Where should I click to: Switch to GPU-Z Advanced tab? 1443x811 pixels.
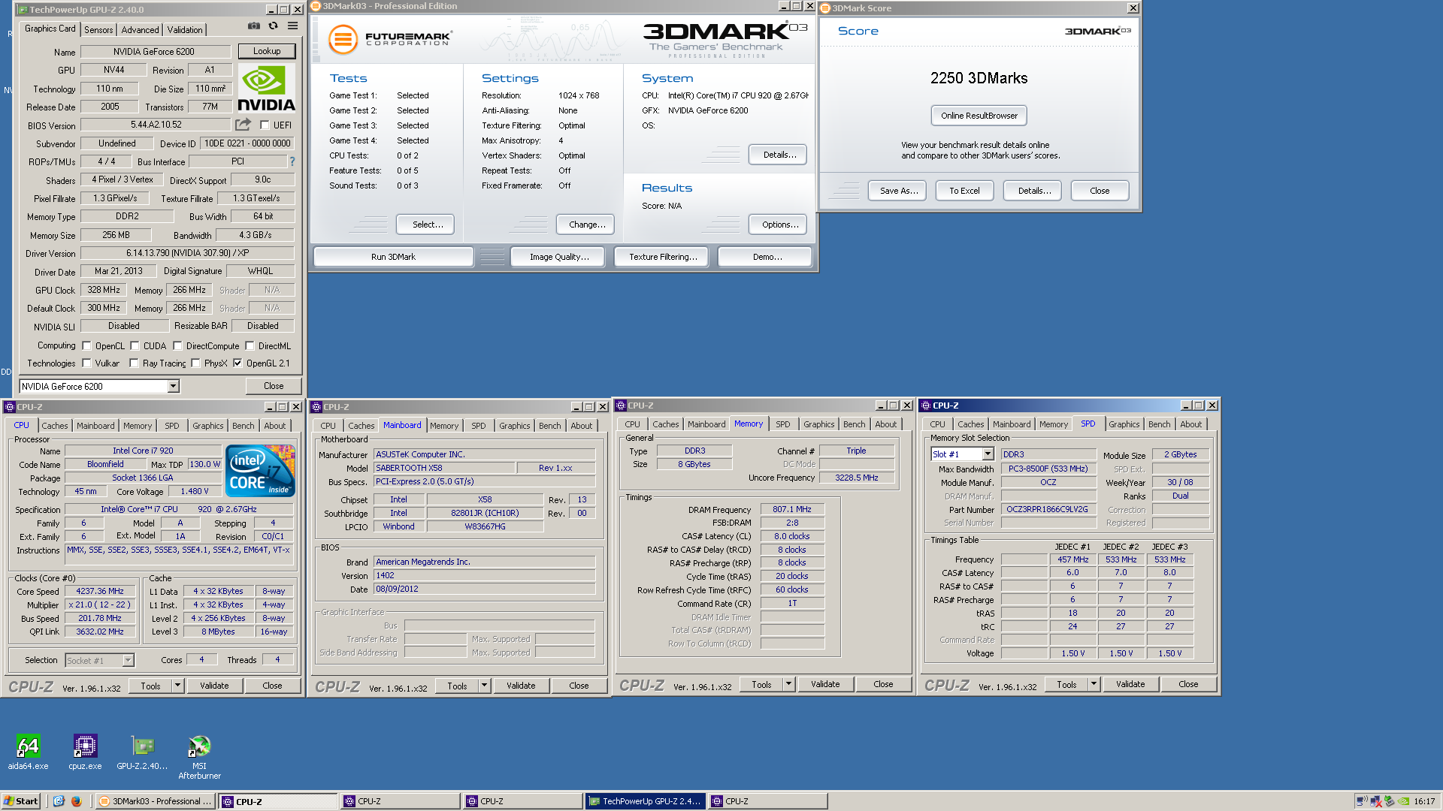[x=140, y=30]
